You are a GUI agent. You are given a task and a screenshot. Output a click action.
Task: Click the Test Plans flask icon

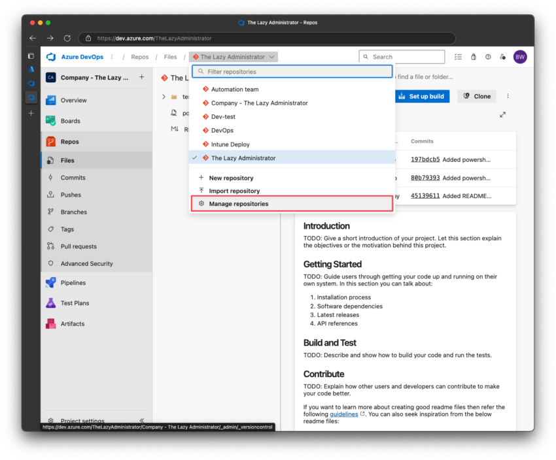tap(51, 303)
